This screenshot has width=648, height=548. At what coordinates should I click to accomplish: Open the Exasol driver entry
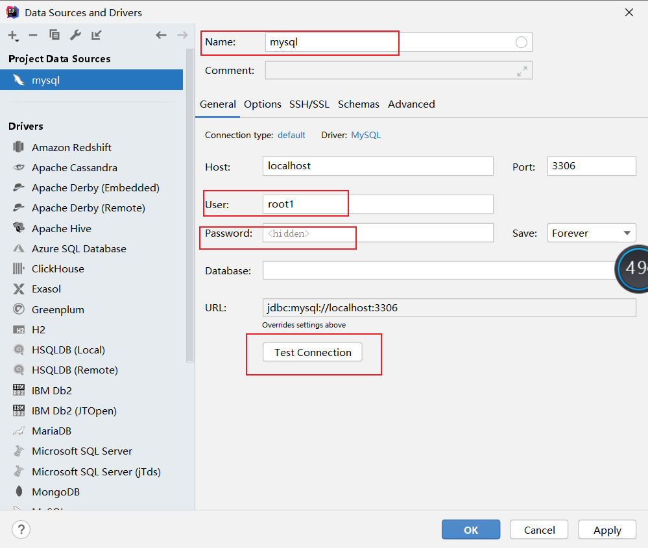point(46,289)
